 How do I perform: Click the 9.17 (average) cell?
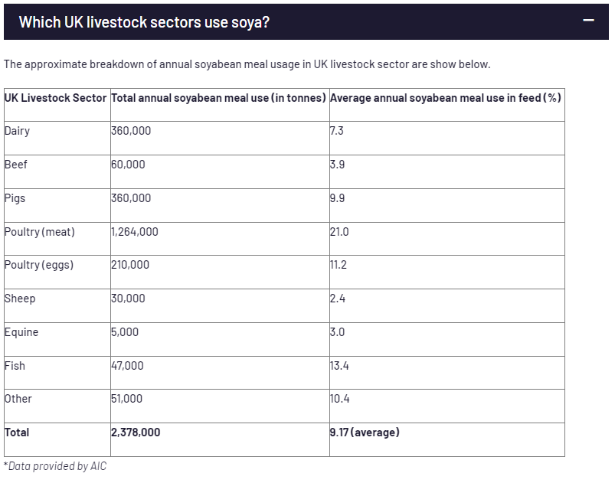click(x=365, y=432)
